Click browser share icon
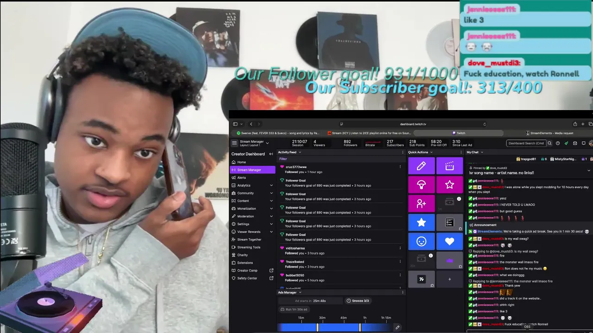 pos(575,124)
